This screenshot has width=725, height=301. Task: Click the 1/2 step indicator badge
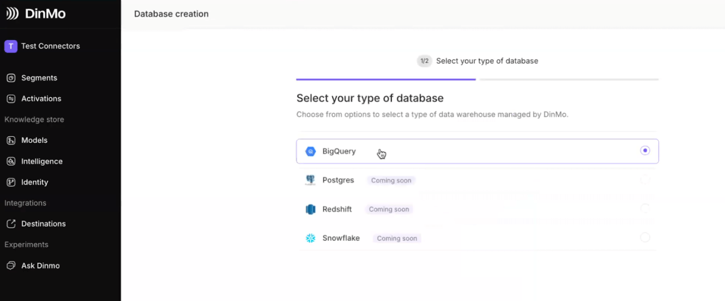[x=424, y=61]
